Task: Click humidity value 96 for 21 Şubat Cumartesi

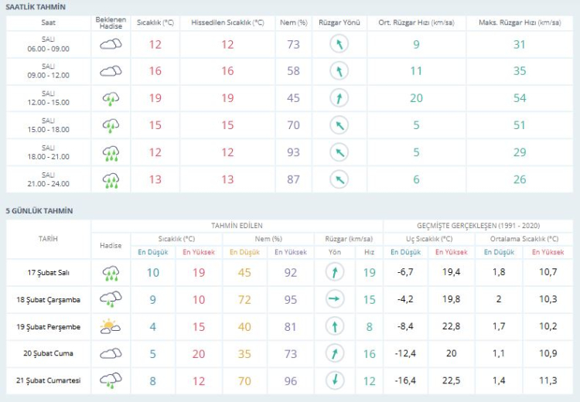Action: pyautogui.click(x=291, y=380)
